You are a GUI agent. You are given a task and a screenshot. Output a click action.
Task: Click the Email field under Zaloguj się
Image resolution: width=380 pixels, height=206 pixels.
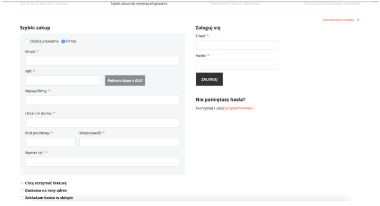(x=236, y=45)
